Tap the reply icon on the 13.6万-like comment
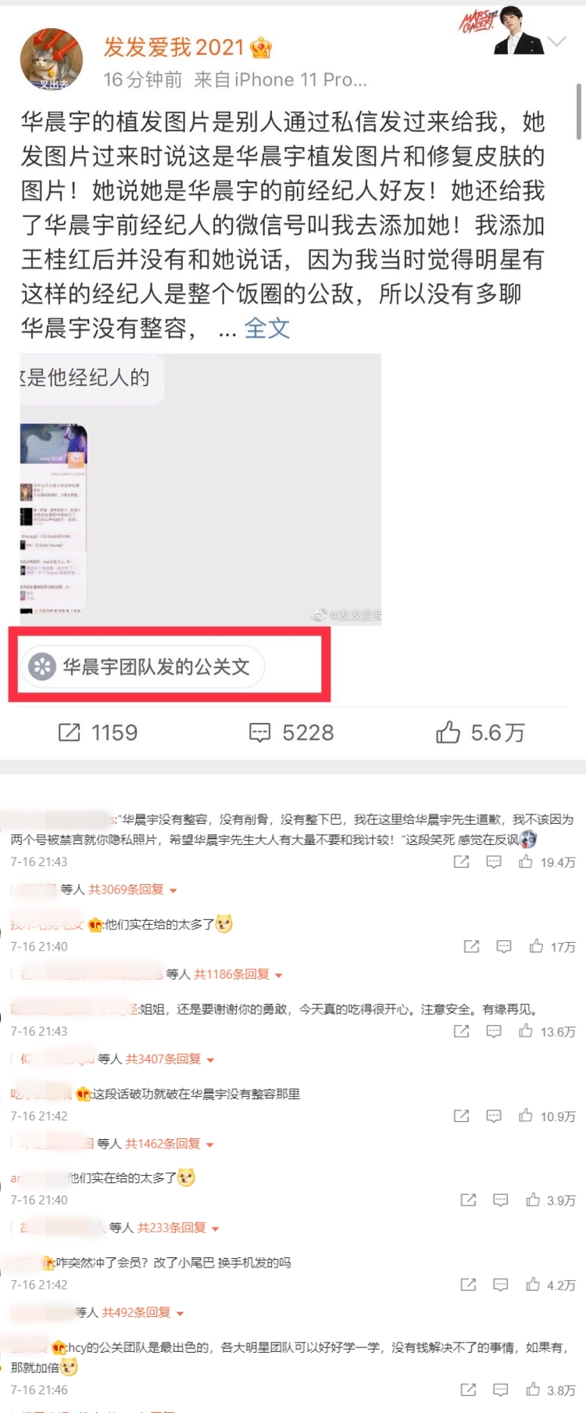This screenshot has width=586, height=1413. click(494, 1031)
